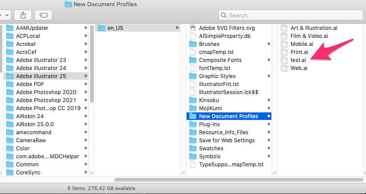
Task: Click inside the Search field
Action: click(x=290, y=15)
